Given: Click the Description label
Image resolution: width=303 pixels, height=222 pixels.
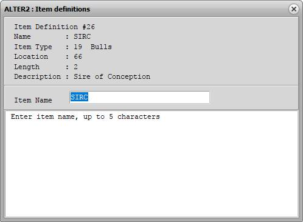Looking at the screenshot, I should (x=37, y=76).
